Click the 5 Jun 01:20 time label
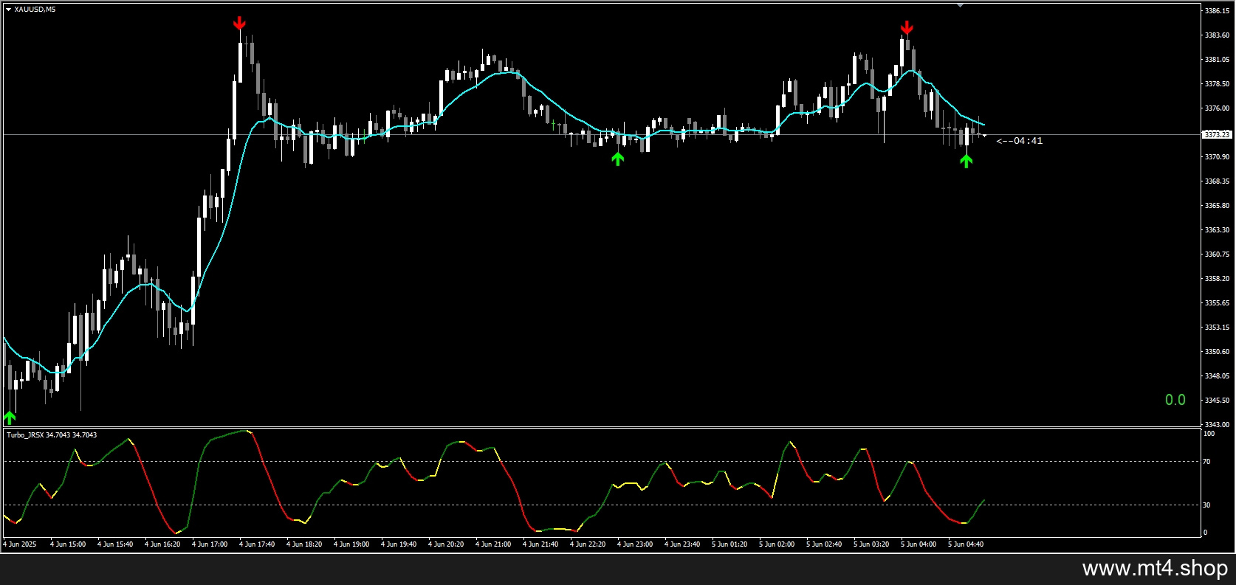Viewport: 1236px width, 585px height. [729, 544]
